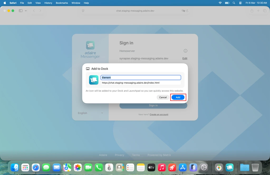Screen dimensions: 270x175
Task: Click the Add button in dialog
Action: [178, 97]
